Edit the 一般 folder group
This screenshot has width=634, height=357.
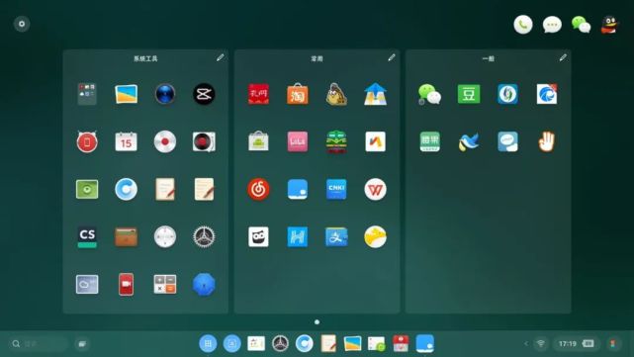point(563,57)
